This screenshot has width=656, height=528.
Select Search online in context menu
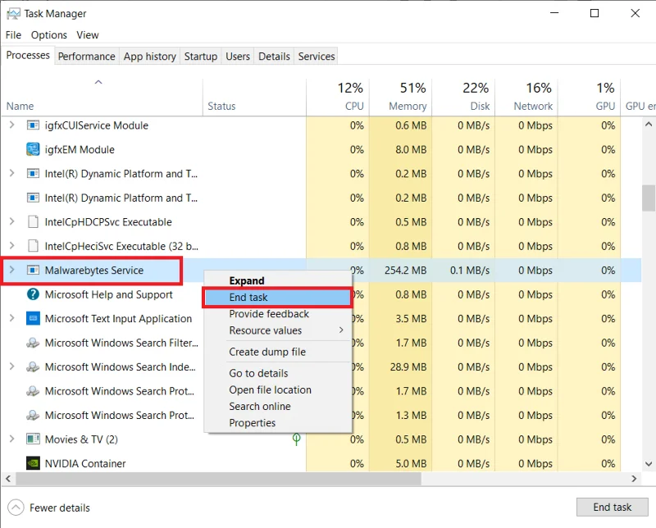277,407
